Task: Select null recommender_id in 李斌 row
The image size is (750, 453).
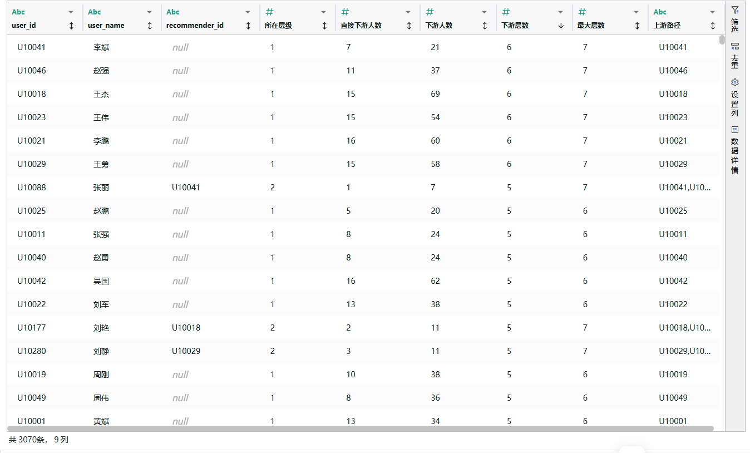Action: click(x=180, y=47)
